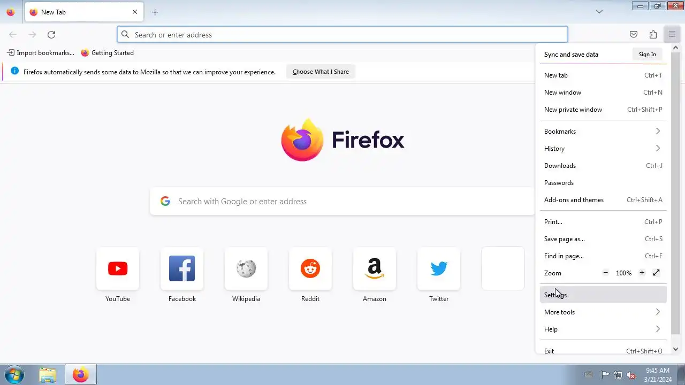Viewport: 685px width, 385px height.
Task: Click the Firefox taskbar button
Action: coord(81,375)
